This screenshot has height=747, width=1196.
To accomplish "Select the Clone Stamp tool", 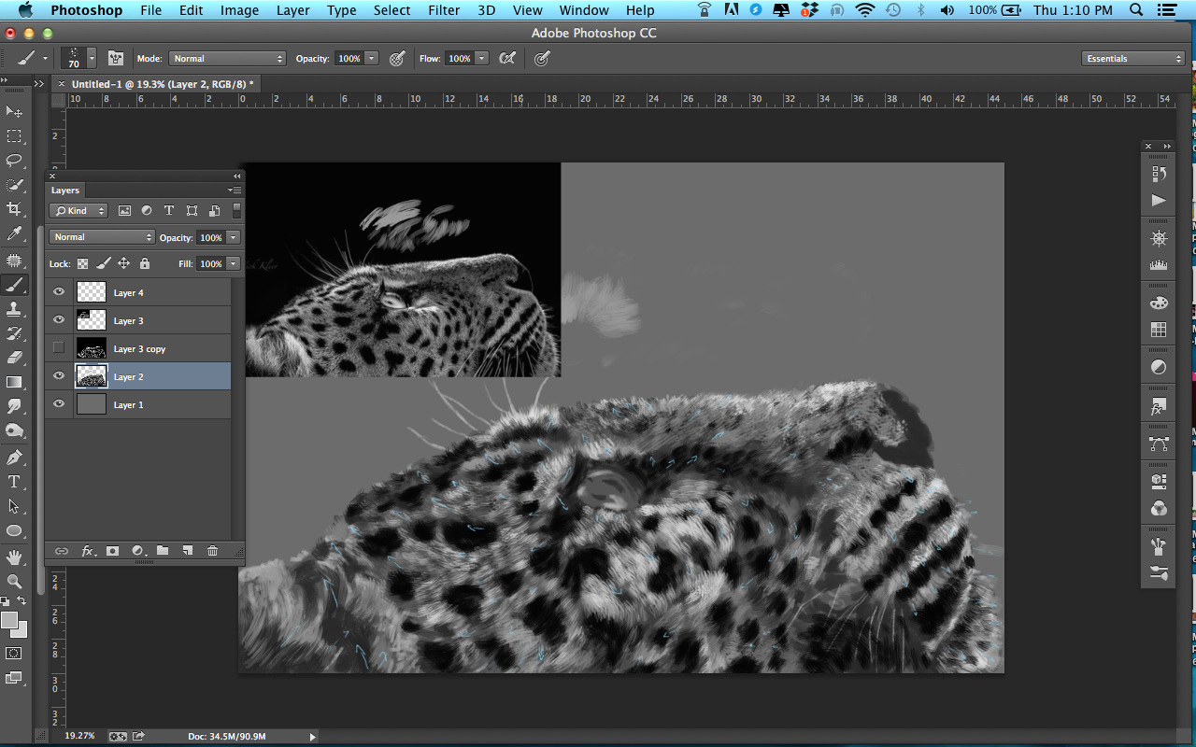I will pyautogui.click(x=14, y=309).
